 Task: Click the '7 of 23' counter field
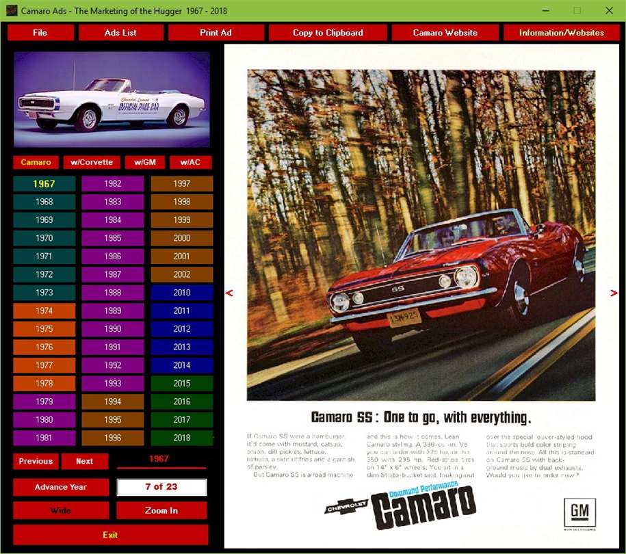click(x=161, y=488)
